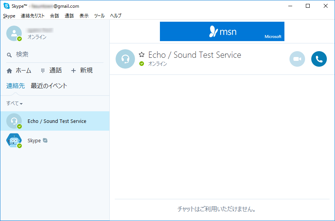
Task: Open the Skype menu
Action: 9,16
